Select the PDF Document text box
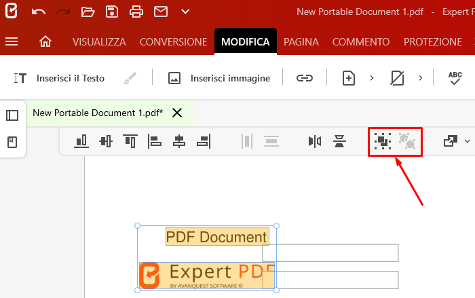 click(217, 236)
